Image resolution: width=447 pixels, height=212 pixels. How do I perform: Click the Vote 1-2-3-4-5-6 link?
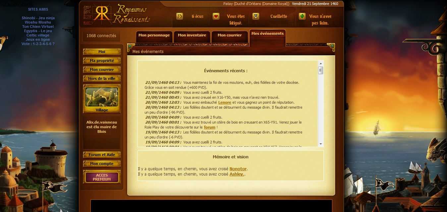(38, 44)
